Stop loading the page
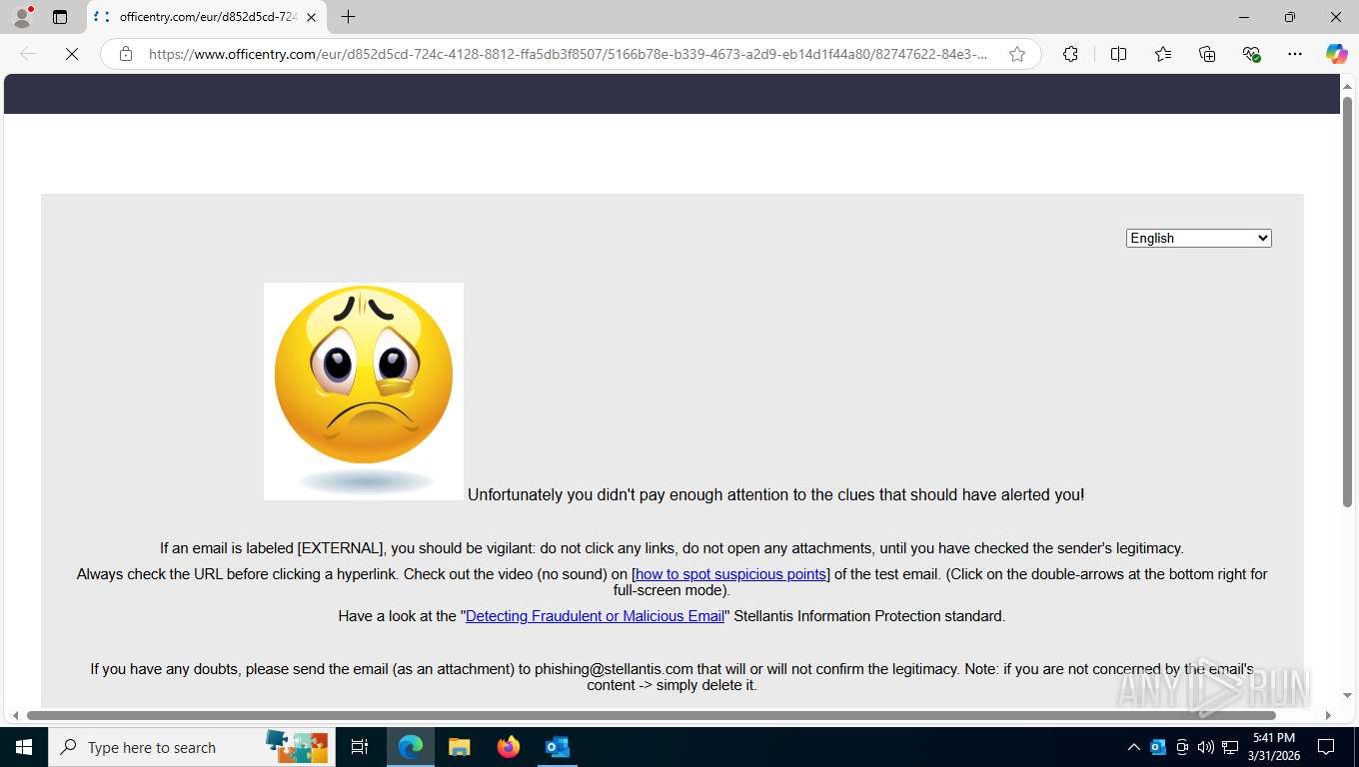This screenshot has width=1359, height=767. click(72, 54)
